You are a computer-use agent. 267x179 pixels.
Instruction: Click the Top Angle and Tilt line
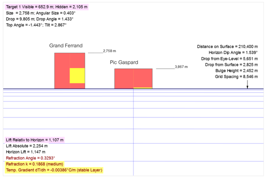[36, 25]
